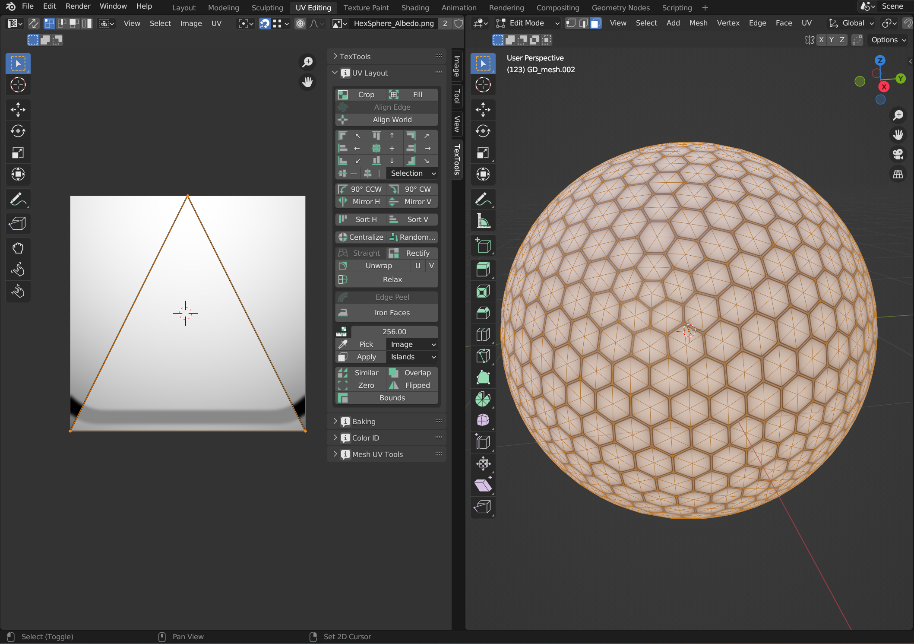Click the 256.00 texel density field
Viewport: 914px width, 644px height.
pos(394,332)
